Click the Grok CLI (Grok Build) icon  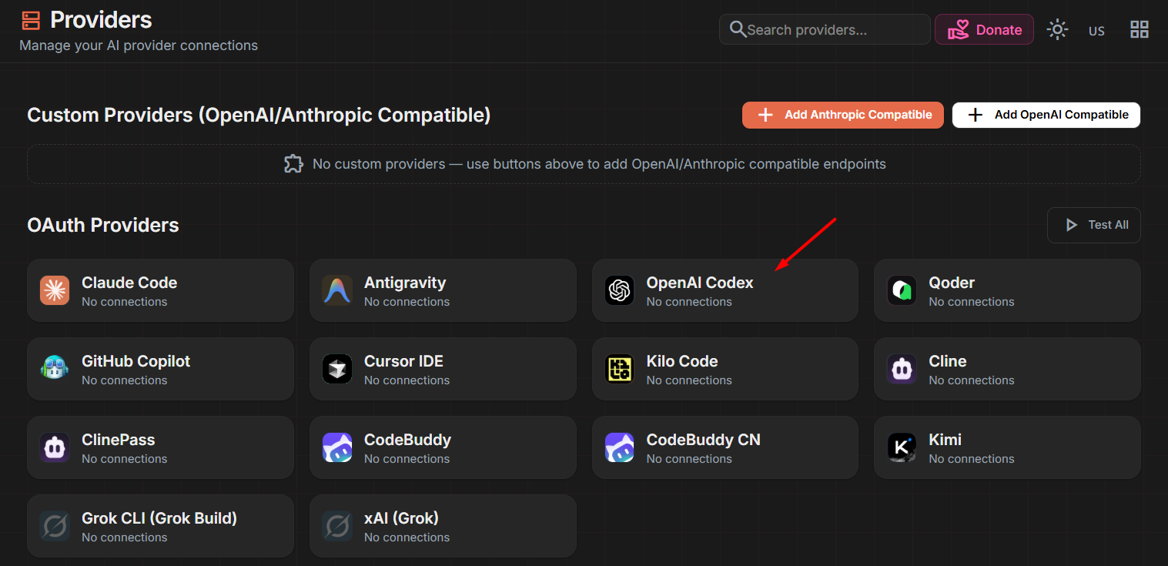55,526
